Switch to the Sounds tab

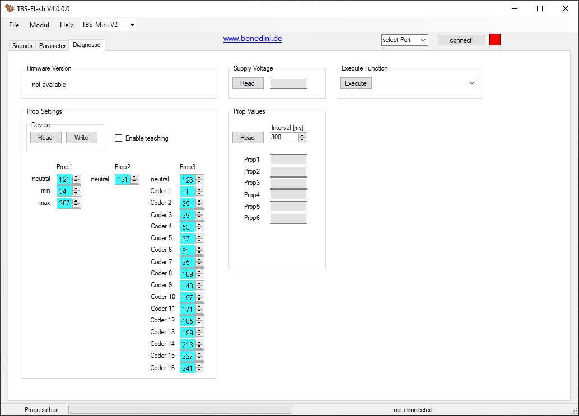[22, 46]
